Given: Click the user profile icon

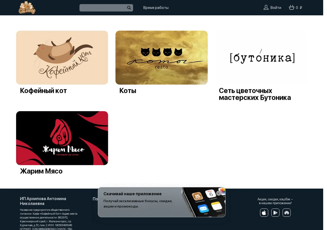Looking at the screenshot, I should click(x=266, y=7).
